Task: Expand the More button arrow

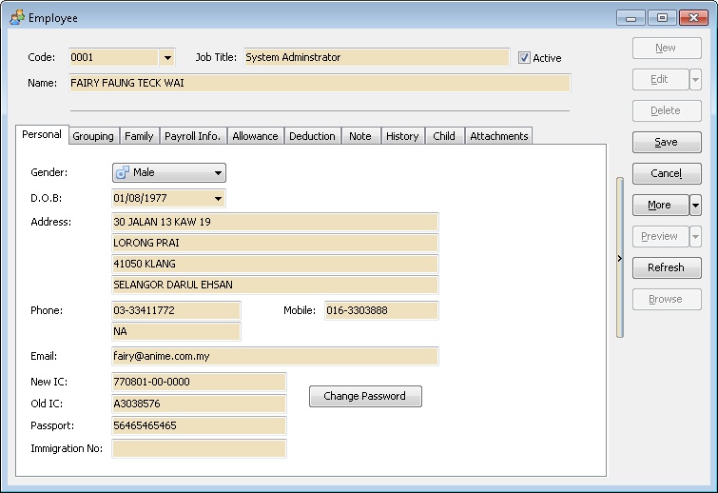Action: (695, 206)
